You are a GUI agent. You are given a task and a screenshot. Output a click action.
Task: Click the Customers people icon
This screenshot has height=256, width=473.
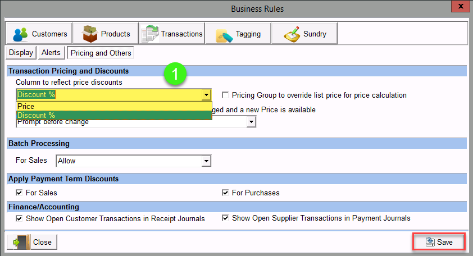[21, 34]
